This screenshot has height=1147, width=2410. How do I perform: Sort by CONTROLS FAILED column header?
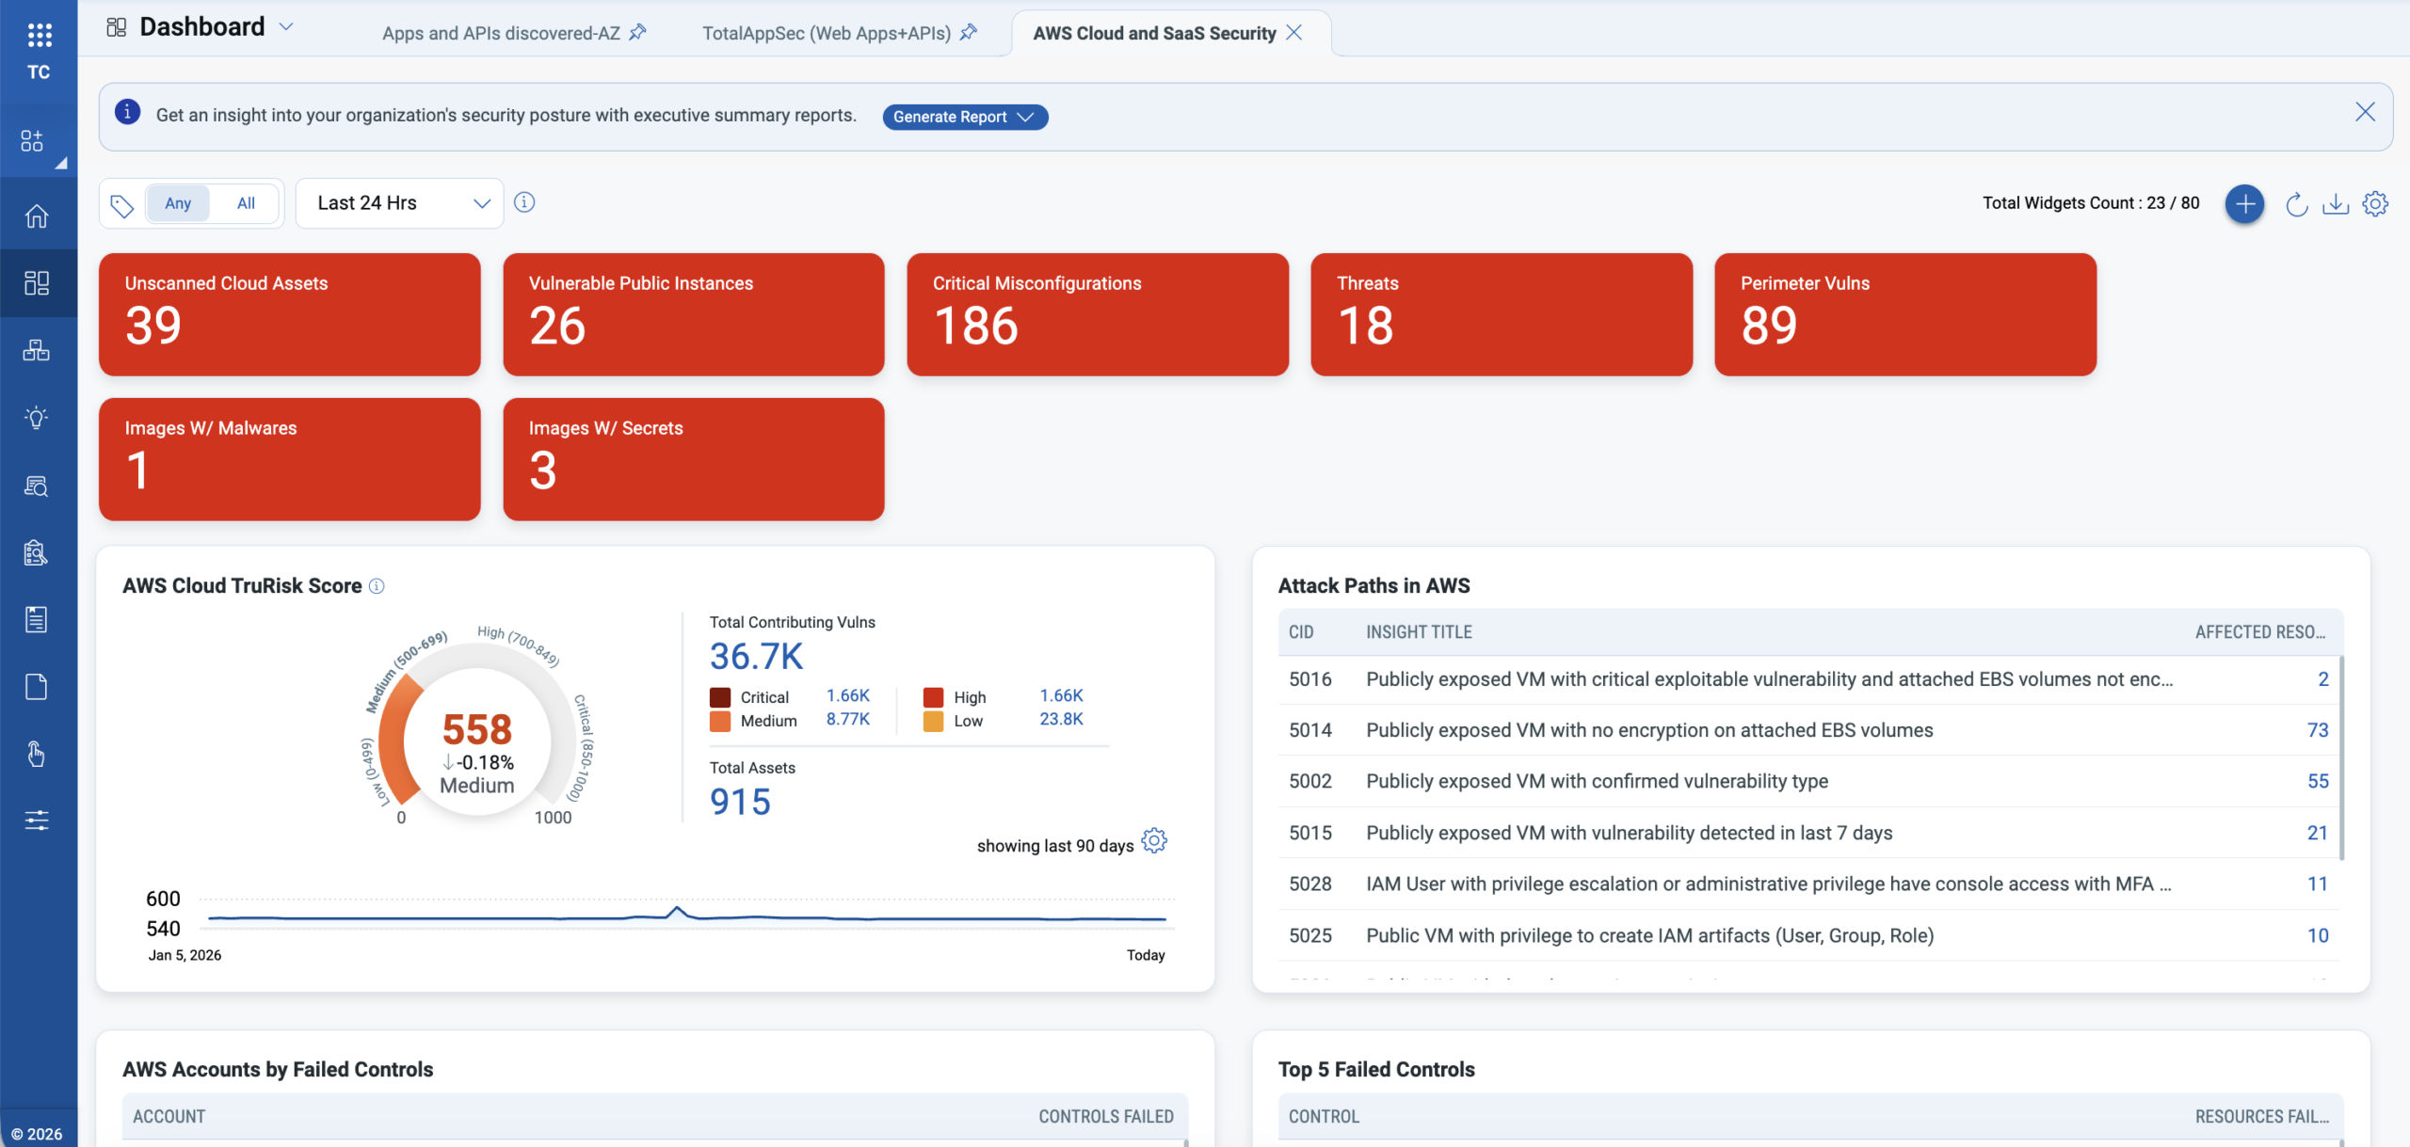tap(1106, 1117)
